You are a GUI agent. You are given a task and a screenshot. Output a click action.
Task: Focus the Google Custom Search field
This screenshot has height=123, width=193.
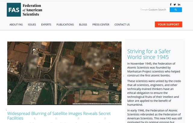coord(155,10)
